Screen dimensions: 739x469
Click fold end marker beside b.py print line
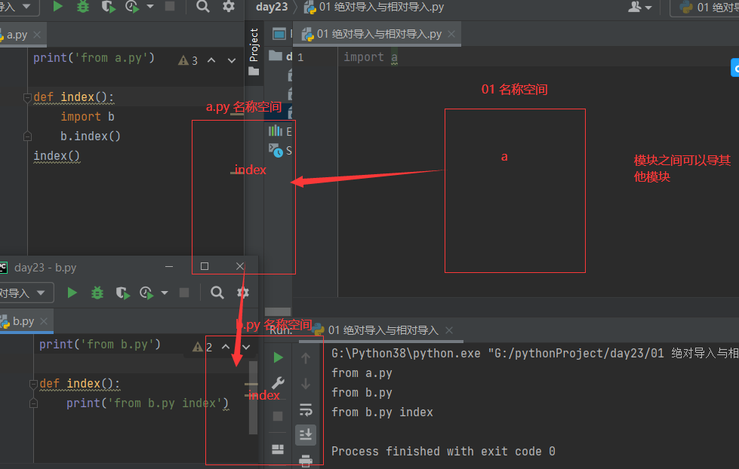(x=33, y=403)
